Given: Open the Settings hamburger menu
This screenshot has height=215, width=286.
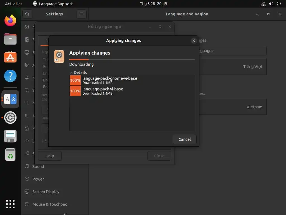Looking at the screenshot, I should pos(82,14).
